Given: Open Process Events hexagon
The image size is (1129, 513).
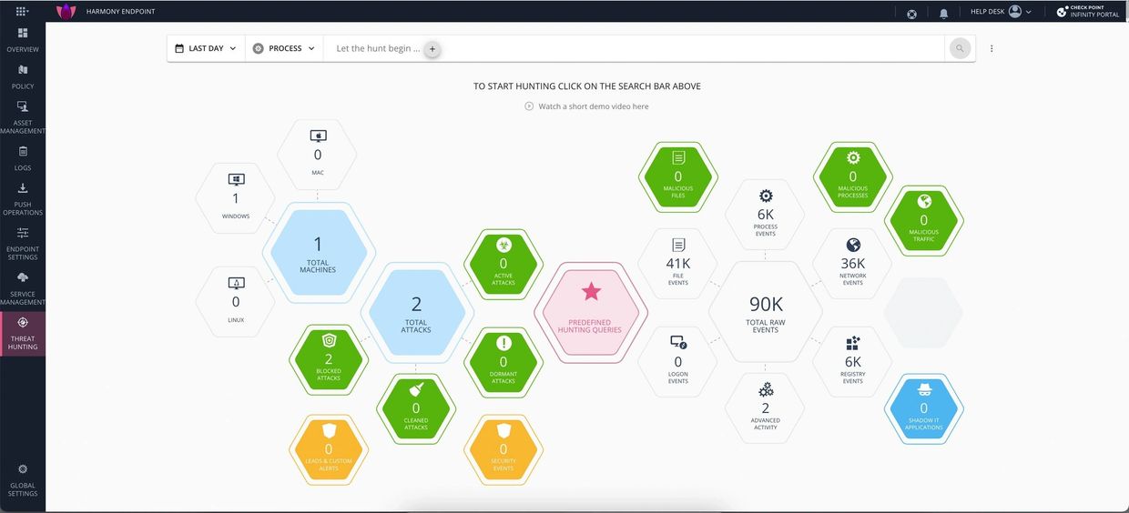Looking at the screenshot, I should 766,216.
